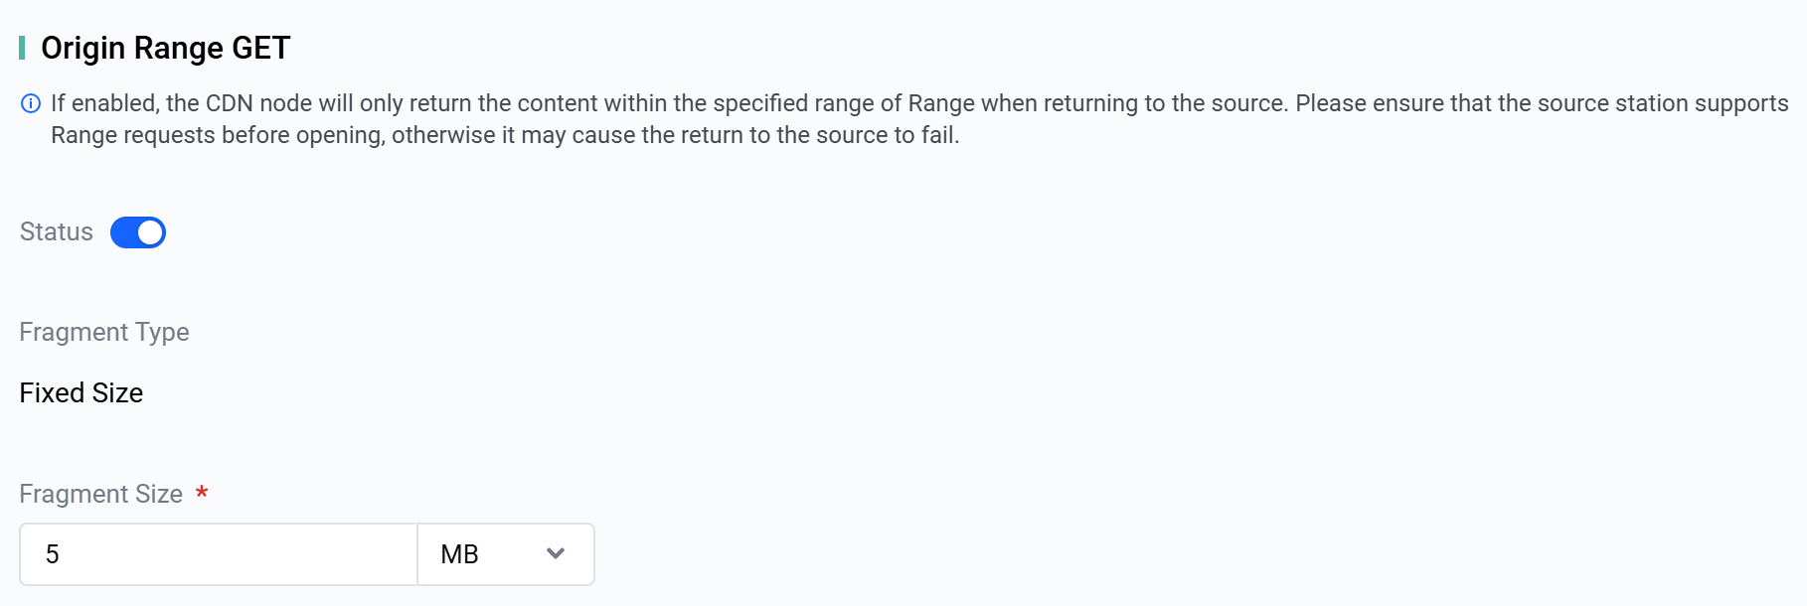Click the green accent bar beside the heading
The height and width of the screenshot is (606, 1807).
(x=22, y=48)
